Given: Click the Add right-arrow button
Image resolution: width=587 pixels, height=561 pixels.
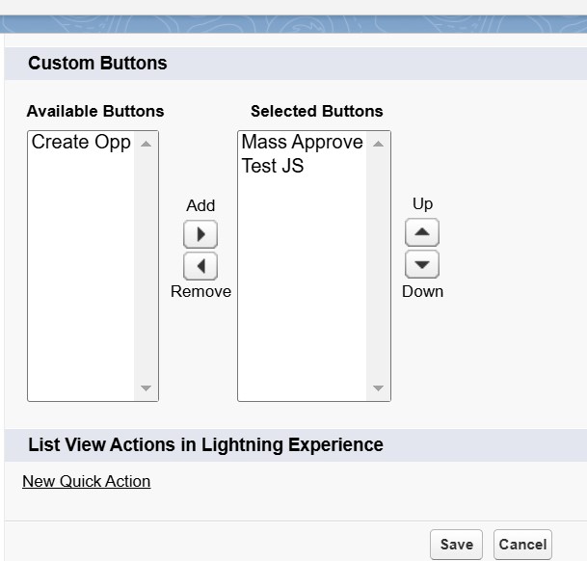Looking at the screenshot, I should 200,234.
